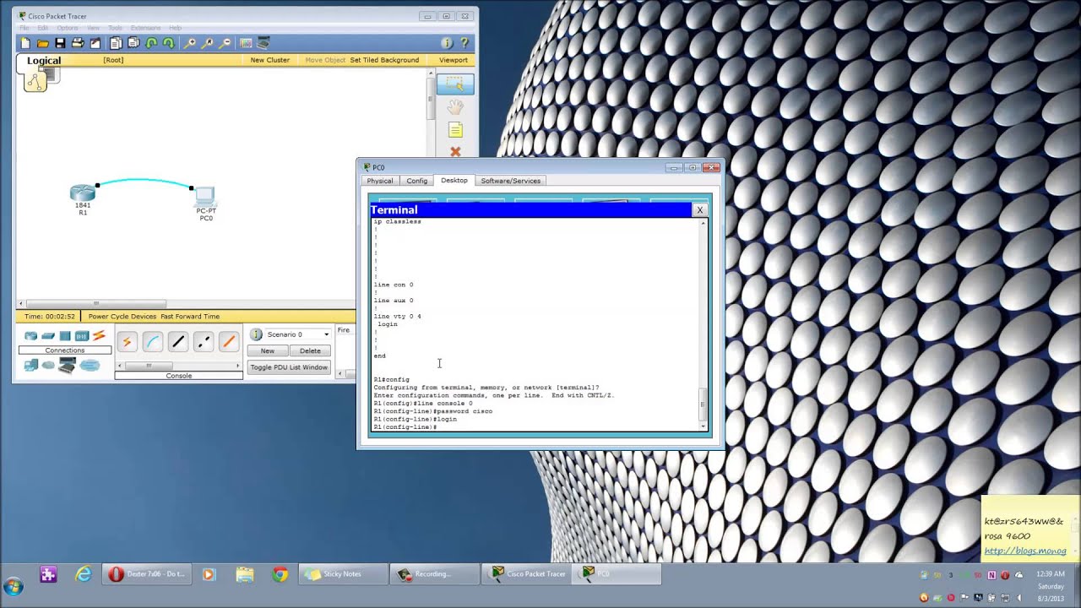Switch to the Physical tab in PC0 window
The height and width of the screenshot is (608, 1081).
pos(379,181)
